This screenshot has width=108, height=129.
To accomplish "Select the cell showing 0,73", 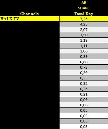I will 84,67.
